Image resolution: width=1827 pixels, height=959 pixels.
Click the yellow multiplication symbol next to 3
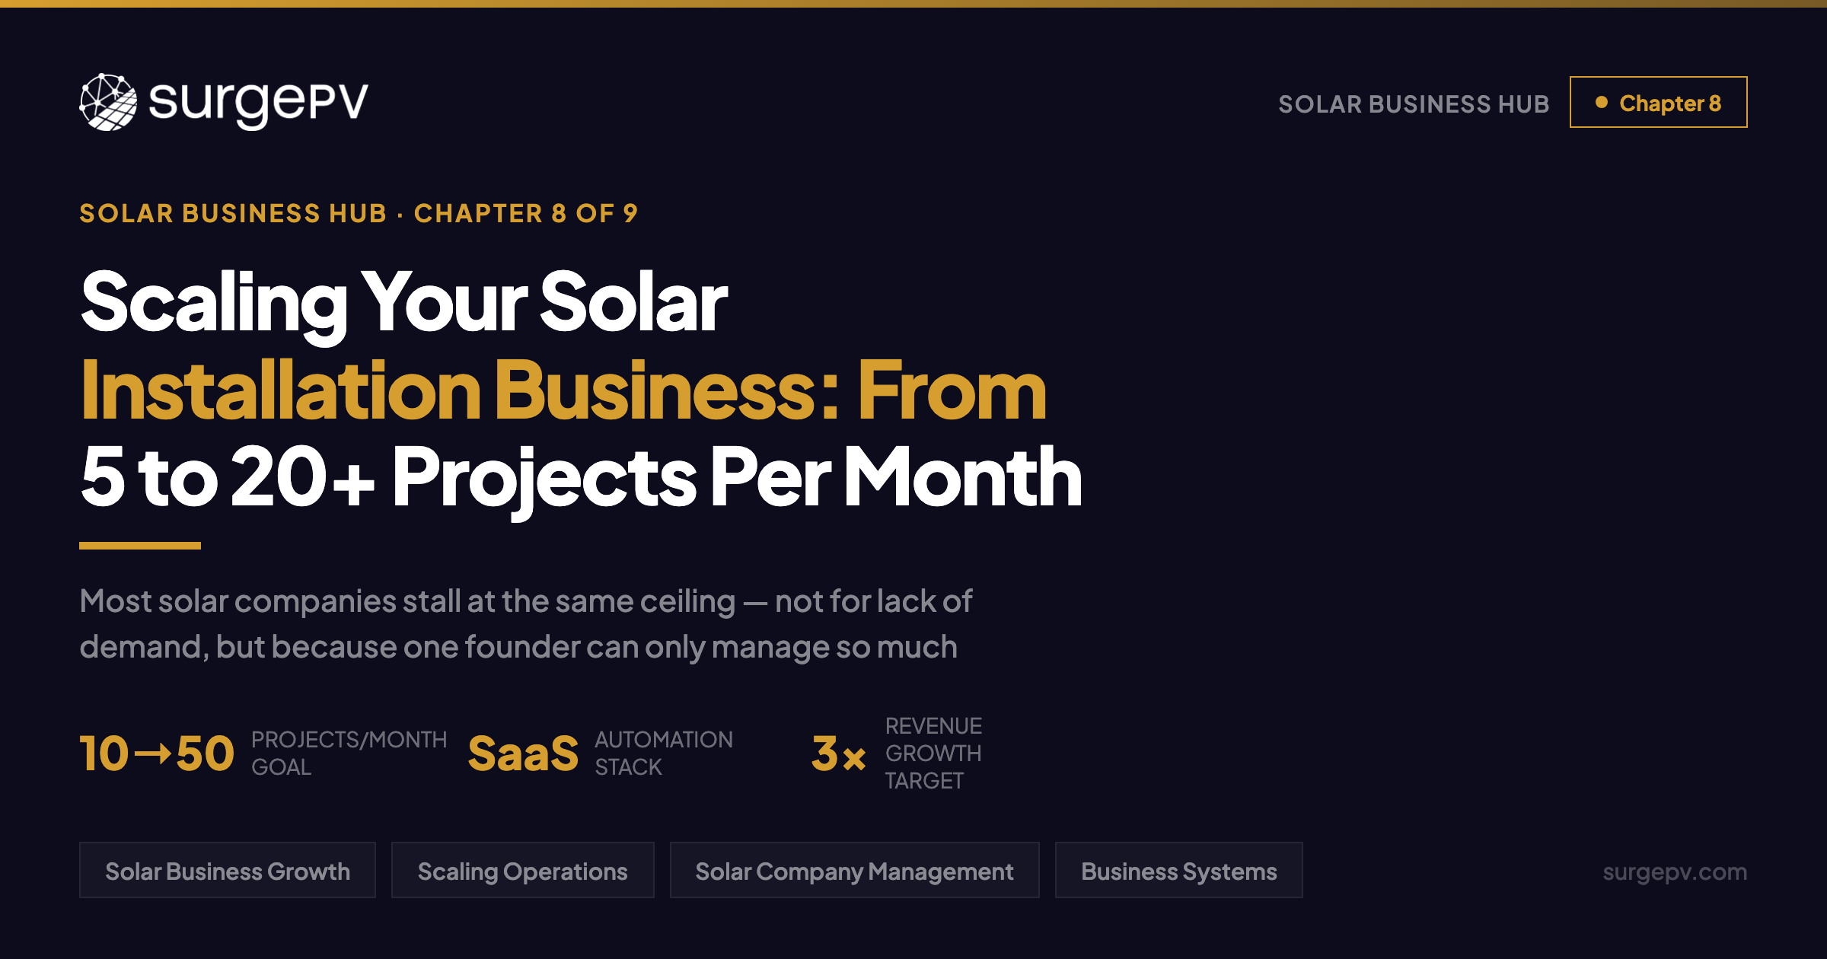(856, 757)
